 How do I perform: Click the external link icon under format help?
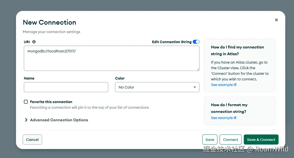(x=235, y=118)
